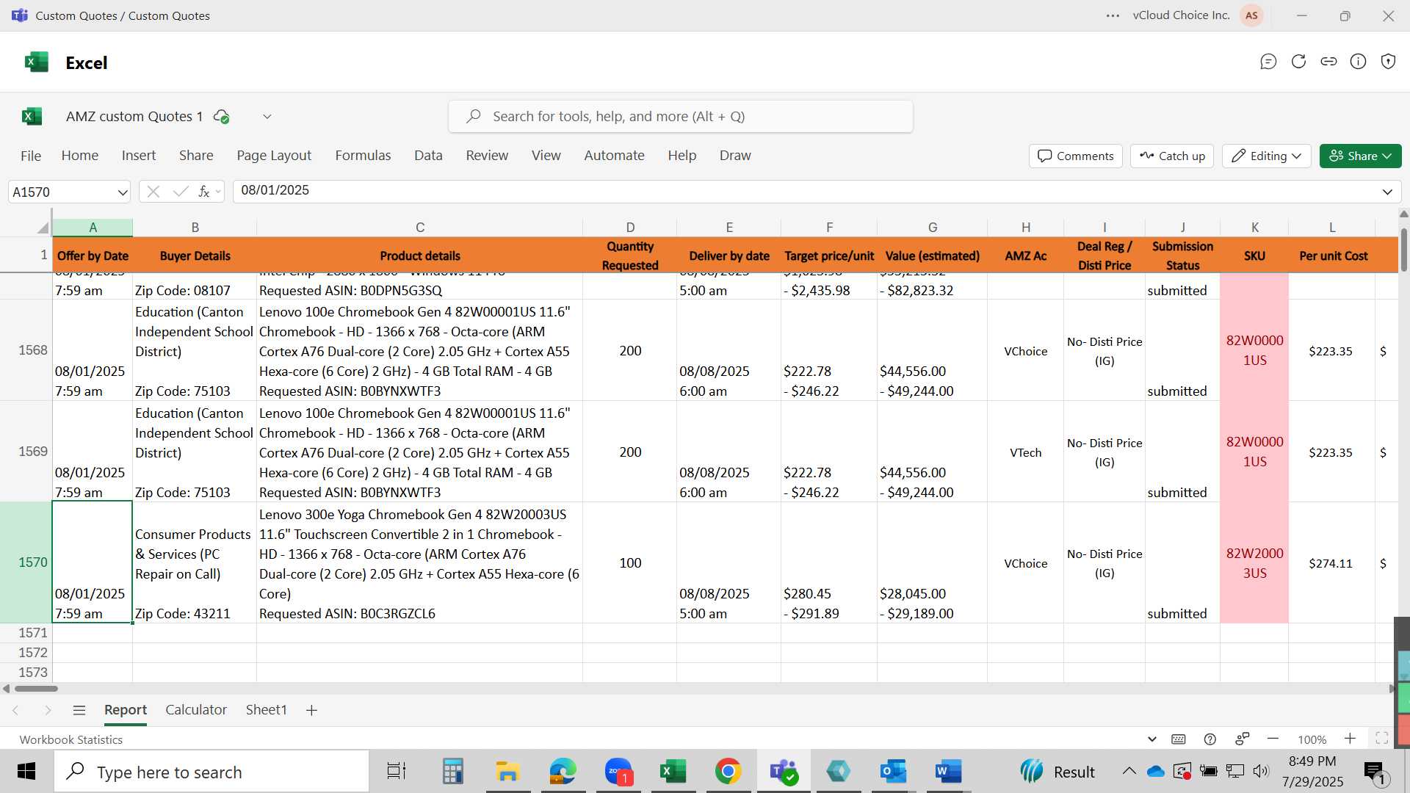Open the Home ribbon tab
The image size is (1410, 793).
80,156
